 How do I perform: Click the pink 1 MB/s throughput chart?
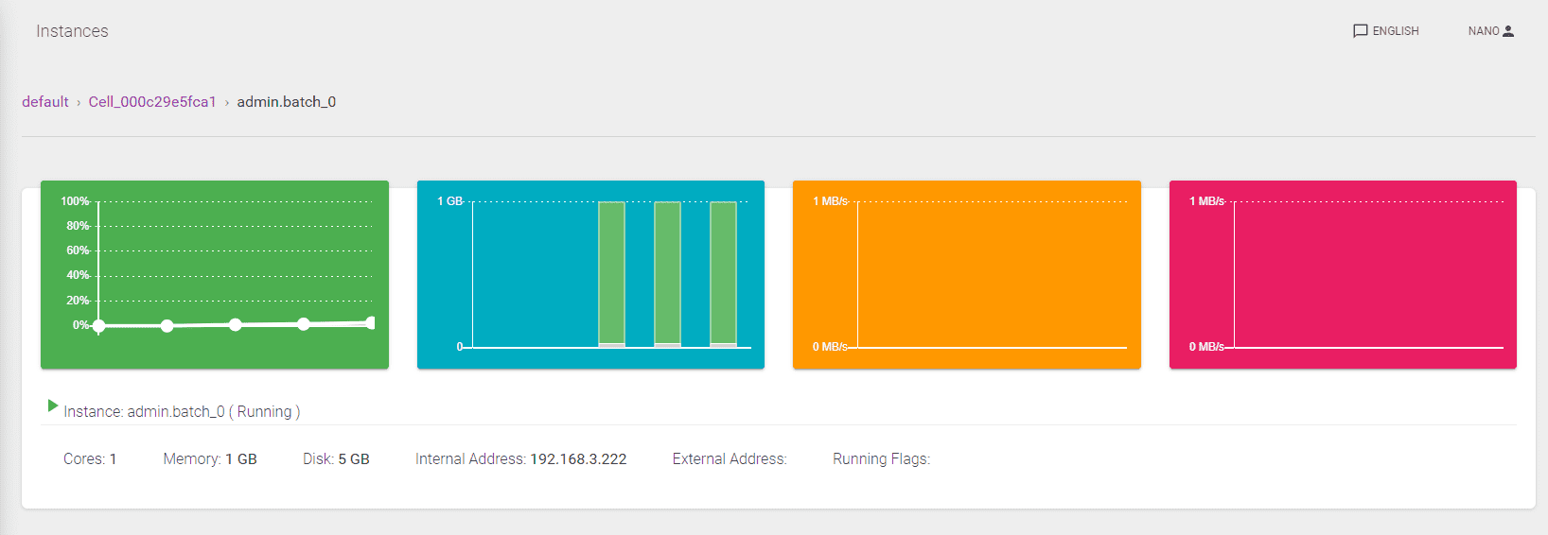point(1343,274)
